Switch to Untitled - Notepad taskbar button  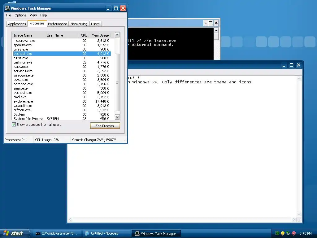tap(106, 234)
